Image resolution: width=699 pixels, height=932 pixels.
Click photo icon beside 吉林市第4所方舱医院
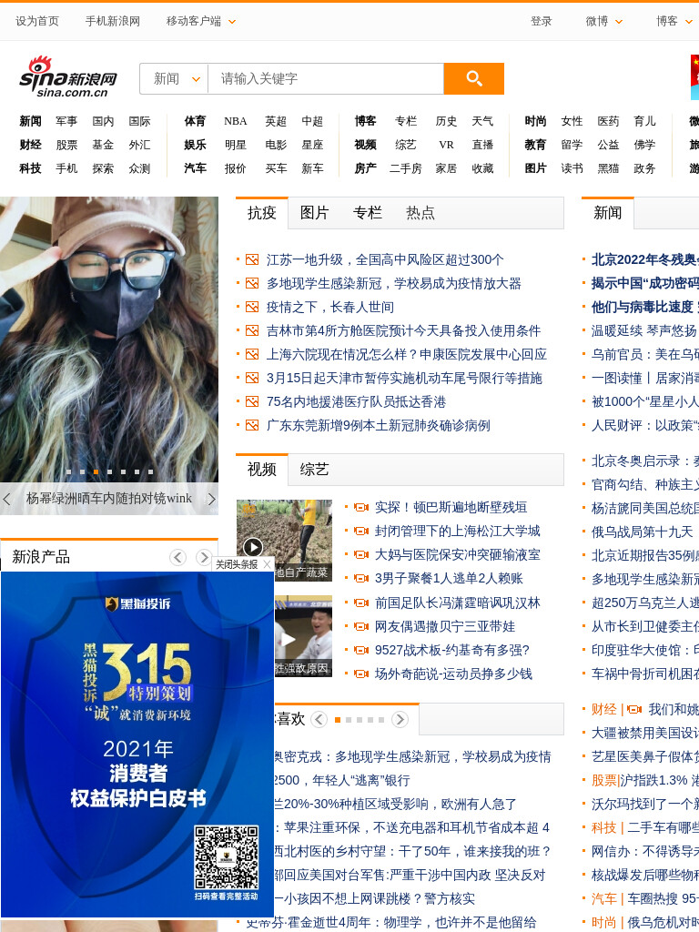point(252,330)
